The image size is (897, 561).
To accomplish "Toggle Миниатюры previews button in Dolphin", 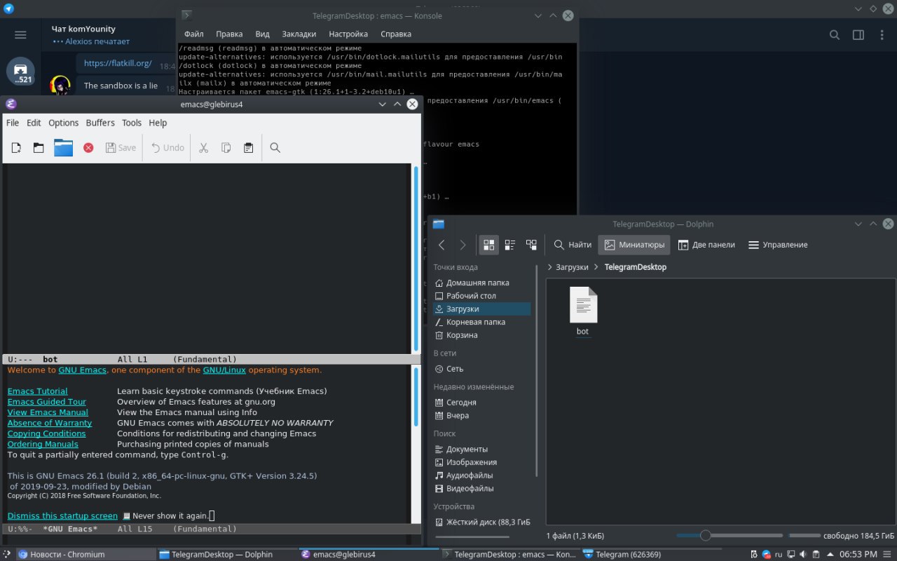I will [634, 245].
